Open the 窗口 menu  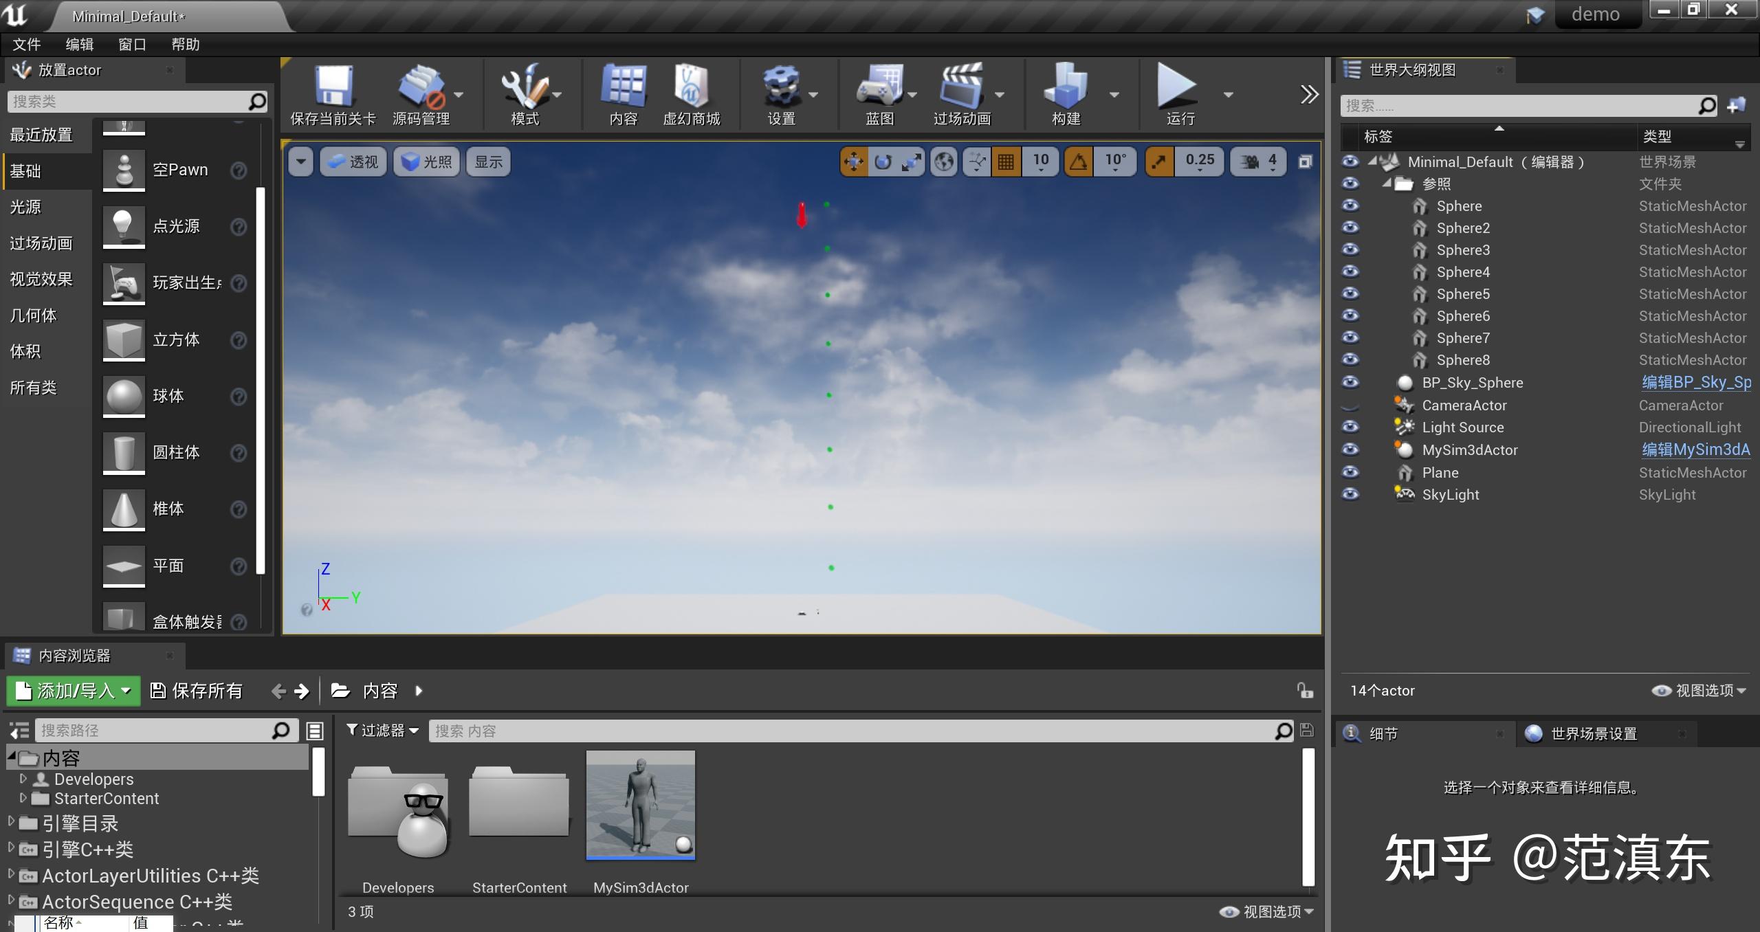coord(132,44)
